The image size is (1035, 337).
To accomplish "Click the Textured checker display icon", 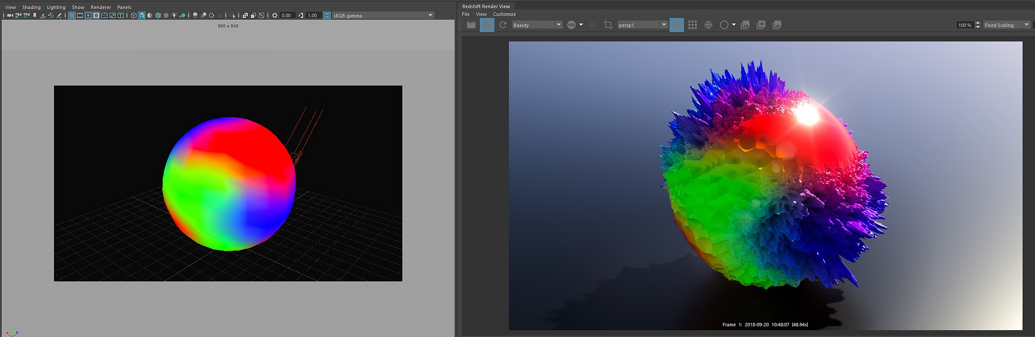I will [x=166, y=15].
